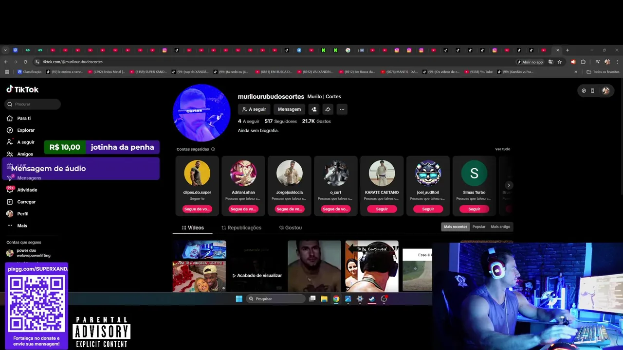Image resolution: width=623 pixels, height=350 pixels.
Task: Click top-right phone app icon
Action: (592, 90)
